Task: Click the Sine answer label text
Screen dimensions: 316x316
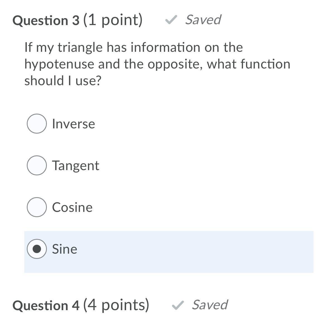Action: click(x=64, y=249)
